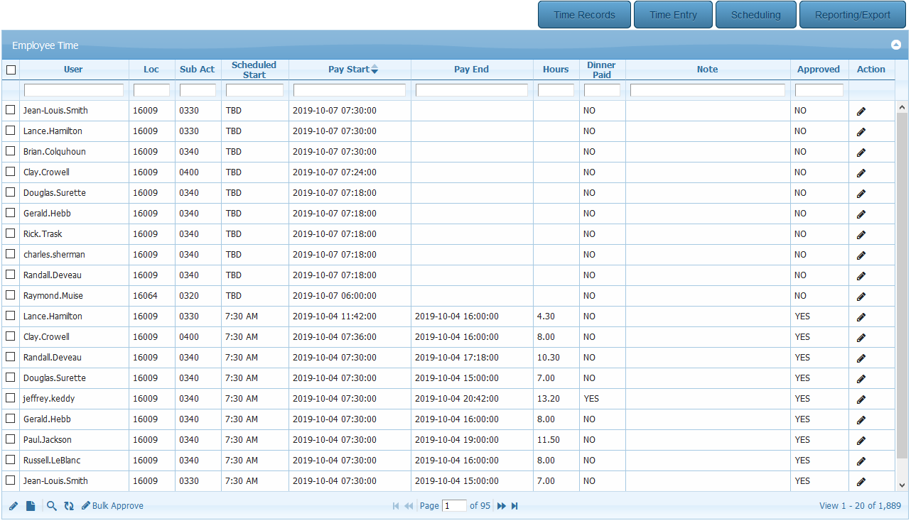Screen dimensions: 911x523
Task: Collapse the Employee Time panel
Action: [x=896, y=45]
